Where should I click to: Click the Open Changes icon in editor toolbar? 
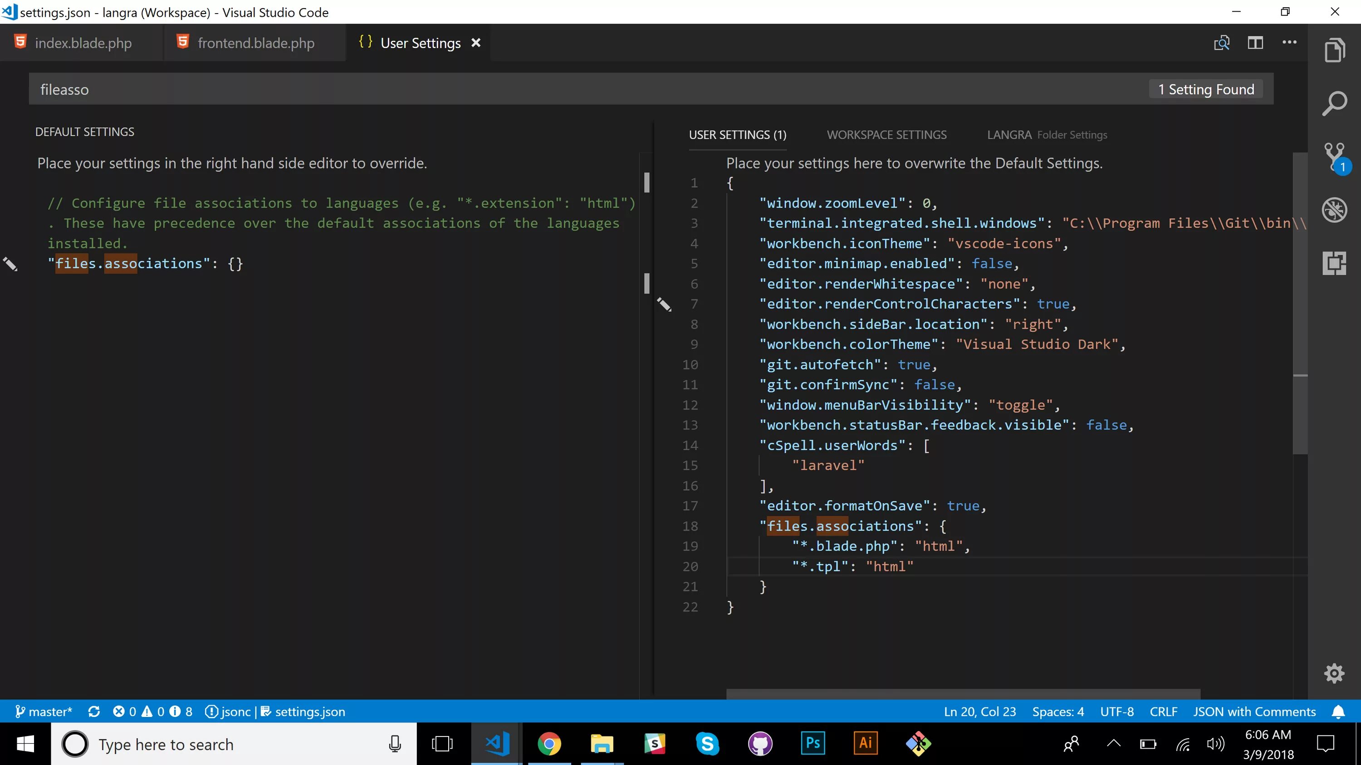[x=1222, y=43]
